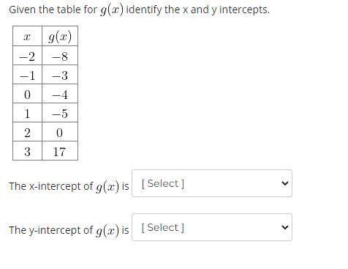Click the 3 cell in the x column
348x269 pixels.
tap(27, 151)
